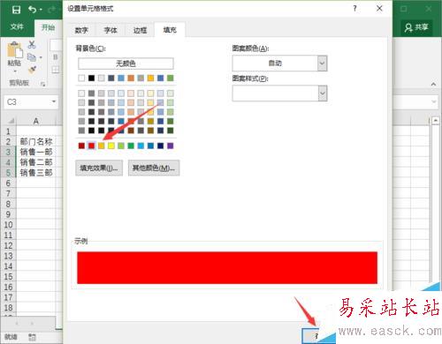Close the format cells dialog

click(x=379, y=9)
